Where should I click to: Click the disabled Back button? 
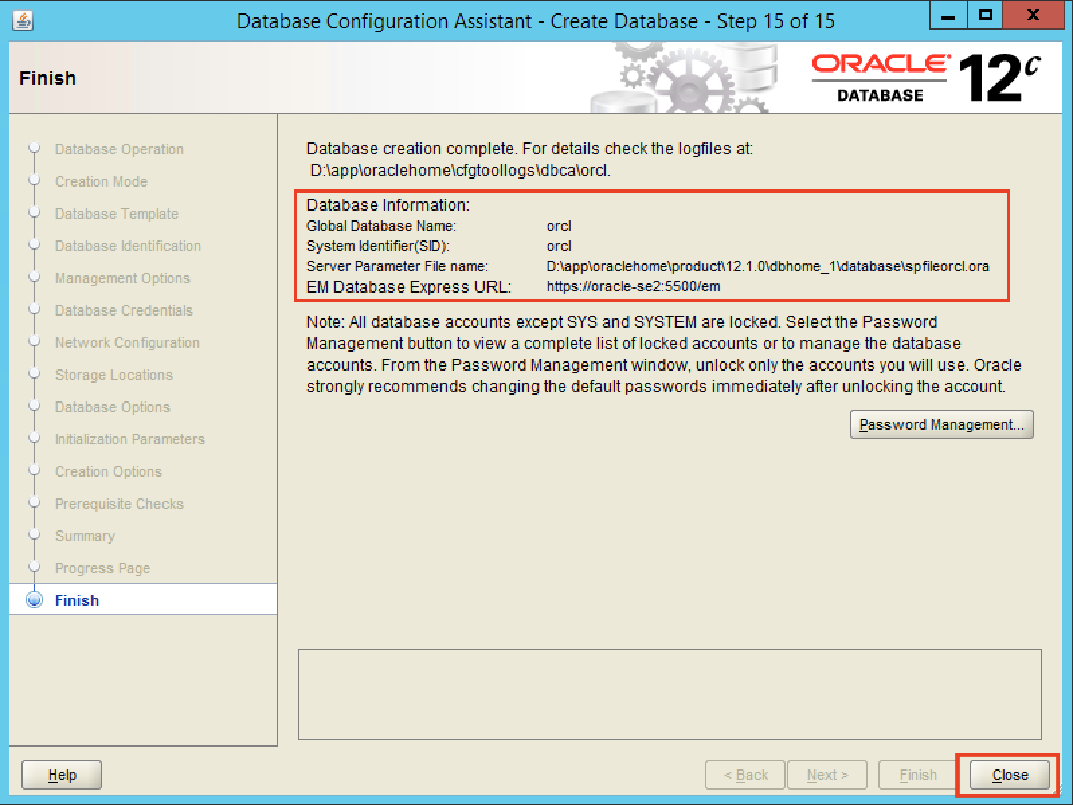click(x=745, y=775)
